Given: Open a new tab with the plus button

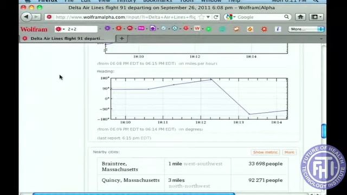Looking at the screenshot, I should click(x=121, y=38).
